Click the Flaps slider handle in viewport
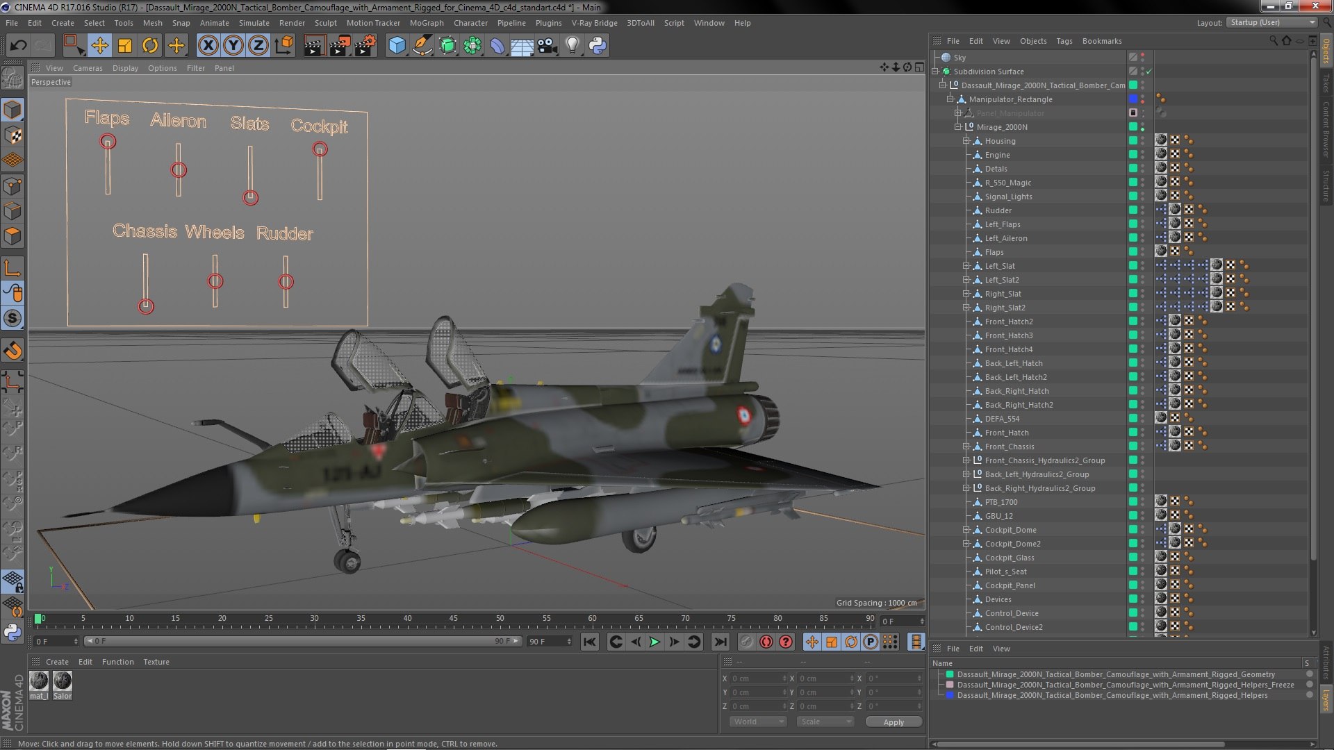Image resolution: width=1334 pixels, height=750 pixels. [108, 142]
